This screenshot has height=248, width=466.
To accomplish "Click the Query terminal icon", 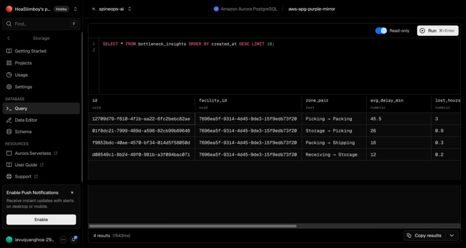I will [x=9, y=108].
